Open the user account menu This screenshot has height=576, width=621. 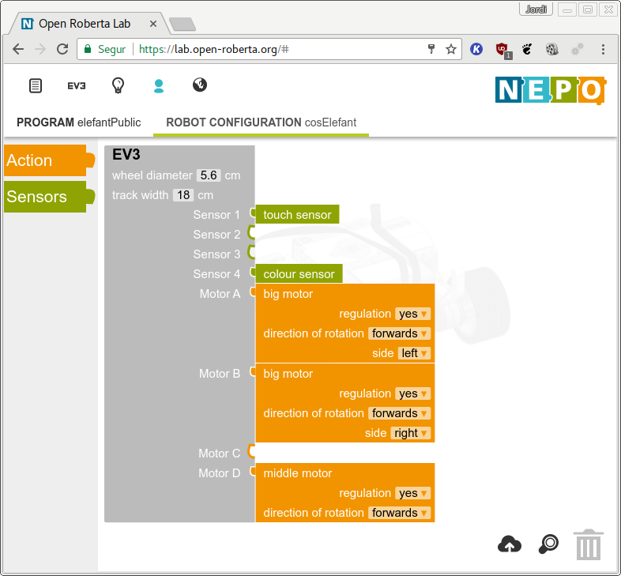159,85
